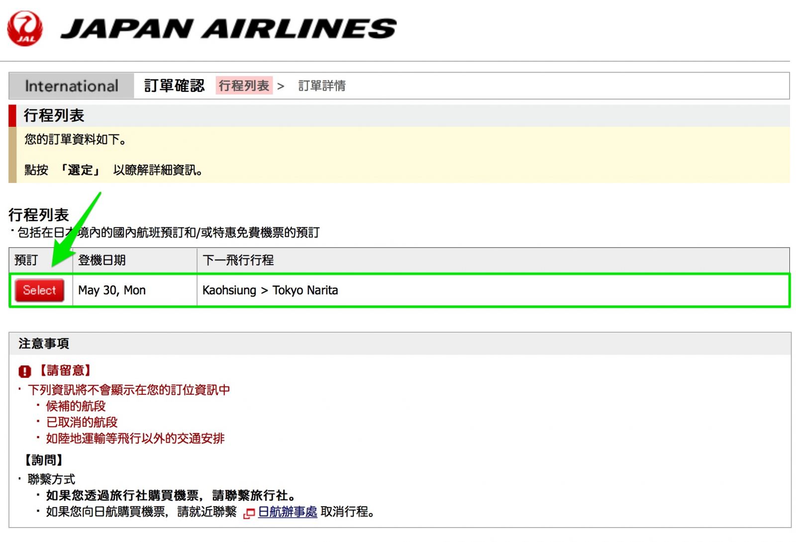Viewport: 796px width, 542px height.
Task: Click the 您的訂單資料如下 message
Action: [x=75, y=139]
